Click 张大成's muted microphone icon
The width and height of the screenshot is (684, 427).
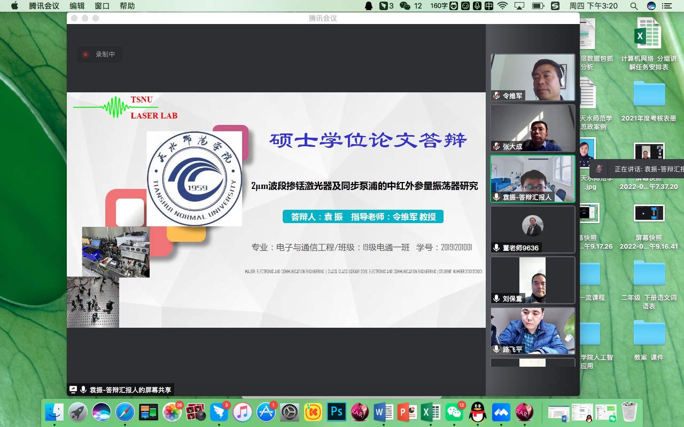click(x=496, y=146)
